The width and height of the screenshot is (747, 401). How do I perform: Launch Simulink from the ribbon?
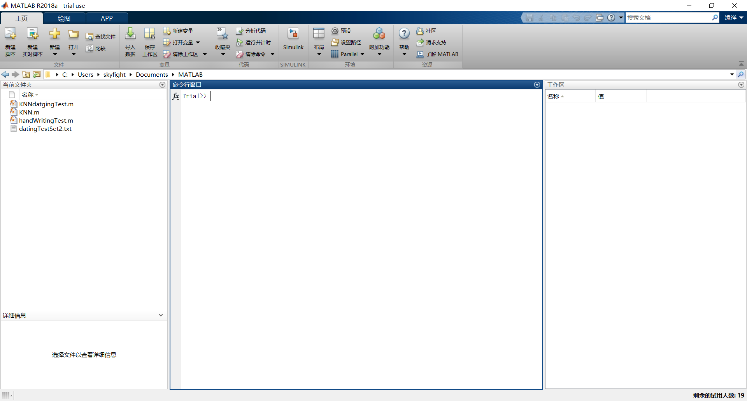(293, 39)
